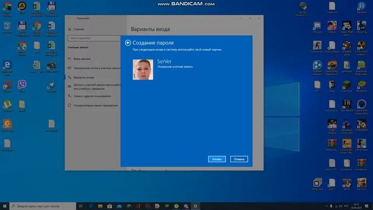373x210 pixels.
Task: Switch to Settings gear on the taskbar
Action: tap(195, 206)
